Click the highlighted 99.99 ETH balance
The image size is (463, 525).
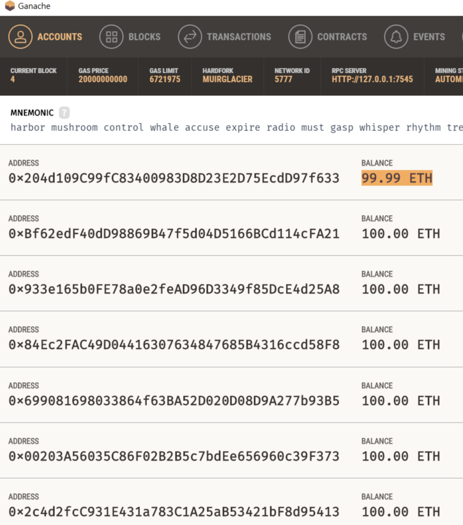point(397,178)
